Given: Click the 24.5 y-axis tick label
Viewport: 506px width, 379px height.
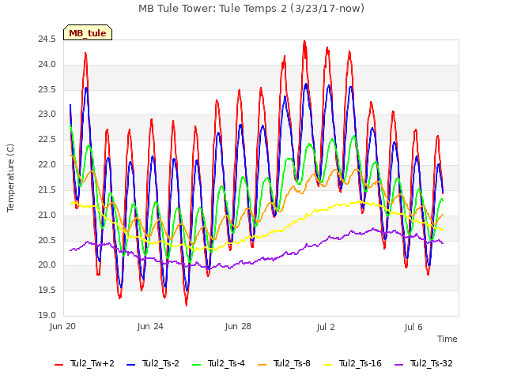Looking at the screenshot, I should click(47, 39).
